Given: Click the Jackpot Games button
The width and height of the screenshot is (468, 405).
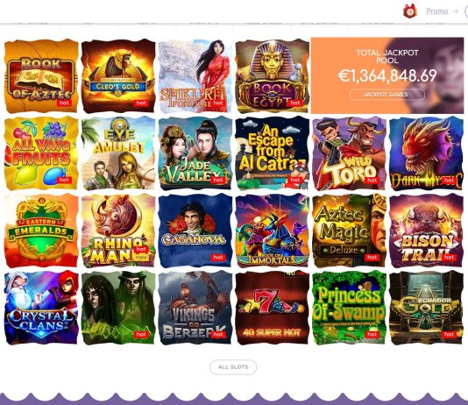Looking at the screenshot, I should point(386,95).
